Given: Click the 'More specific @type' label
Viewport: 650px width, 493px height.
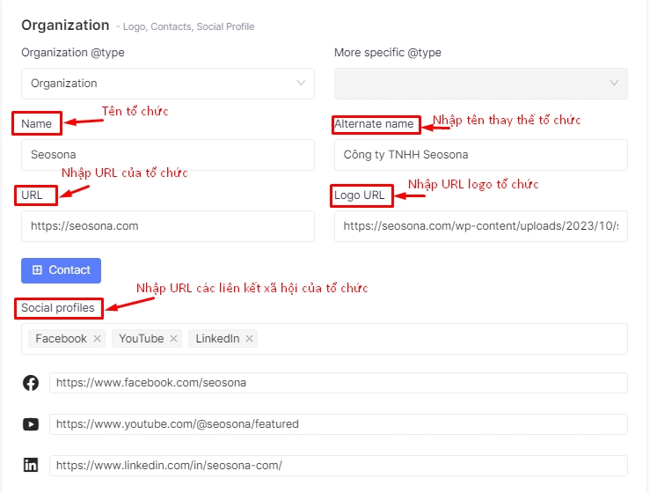Looking at the screenshot, I should (388, 53).
